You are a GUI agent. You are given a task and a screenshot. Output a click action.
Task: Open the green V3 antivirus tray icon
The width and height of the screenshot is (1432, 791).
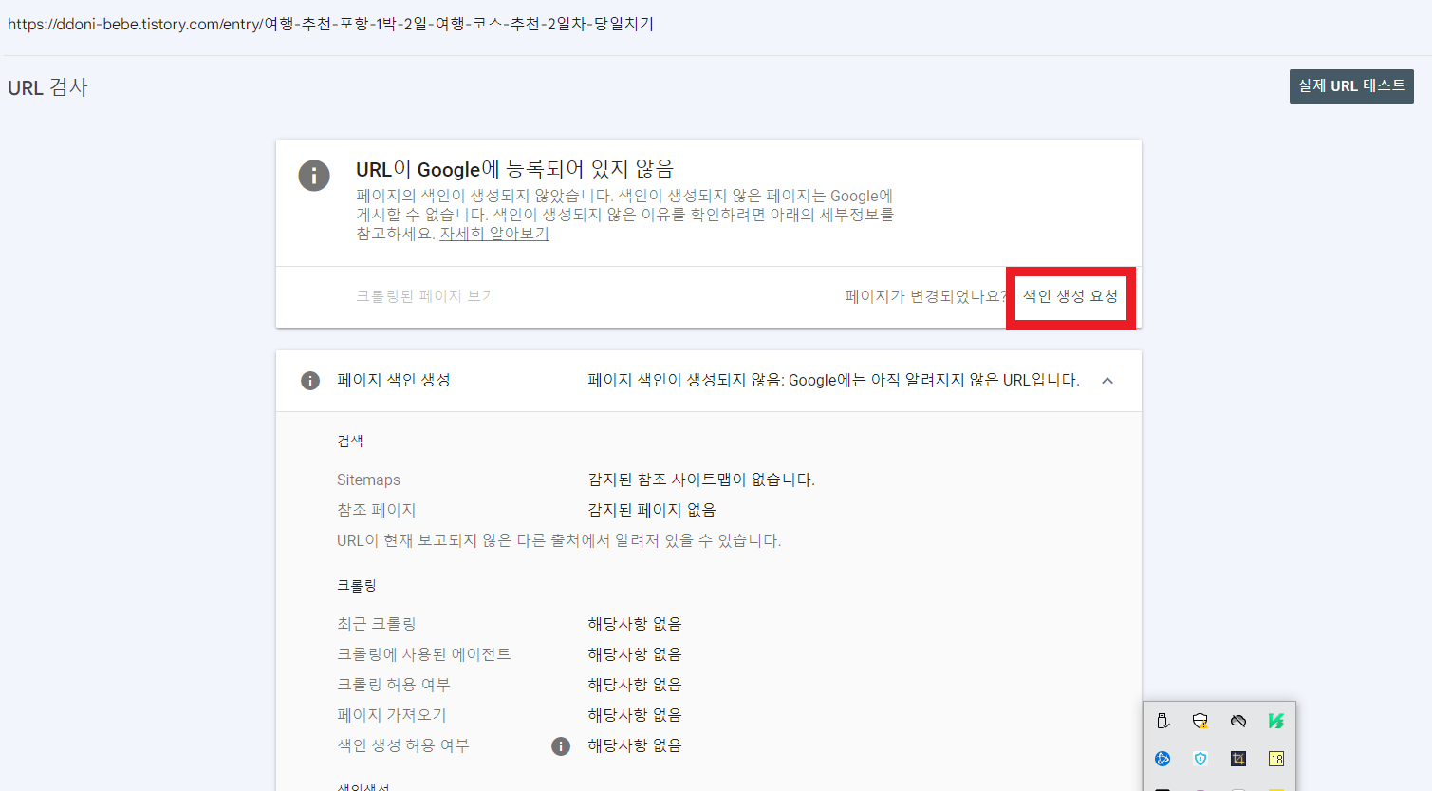pyautogui.click(x=1276, y=721)
